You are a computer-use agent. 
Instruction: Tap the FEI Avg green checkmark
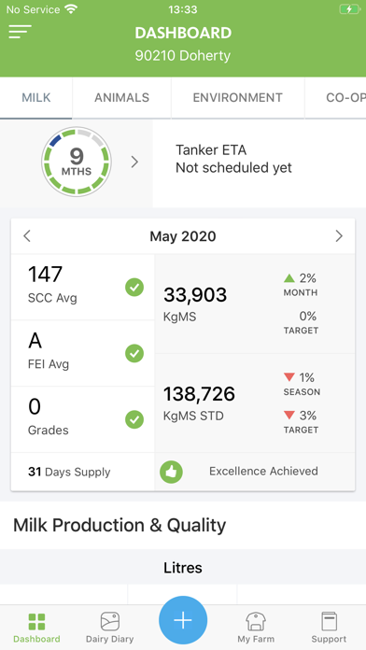[134, 353]
